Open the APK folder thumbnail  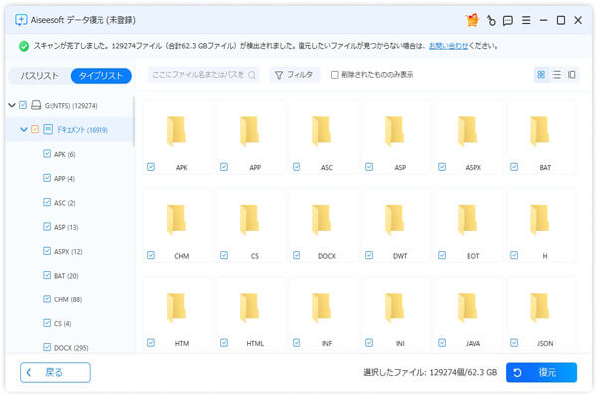(177, 131)
